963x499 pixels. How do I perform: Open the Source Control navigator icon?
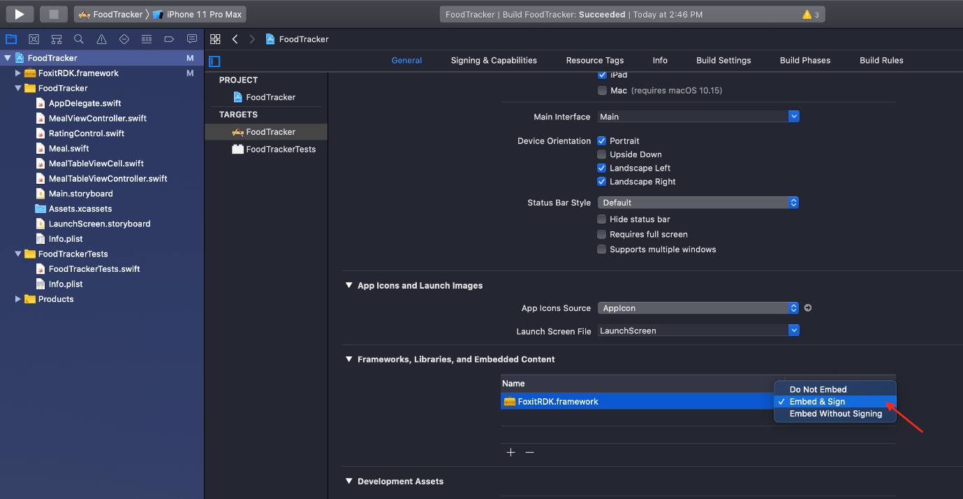34,39
